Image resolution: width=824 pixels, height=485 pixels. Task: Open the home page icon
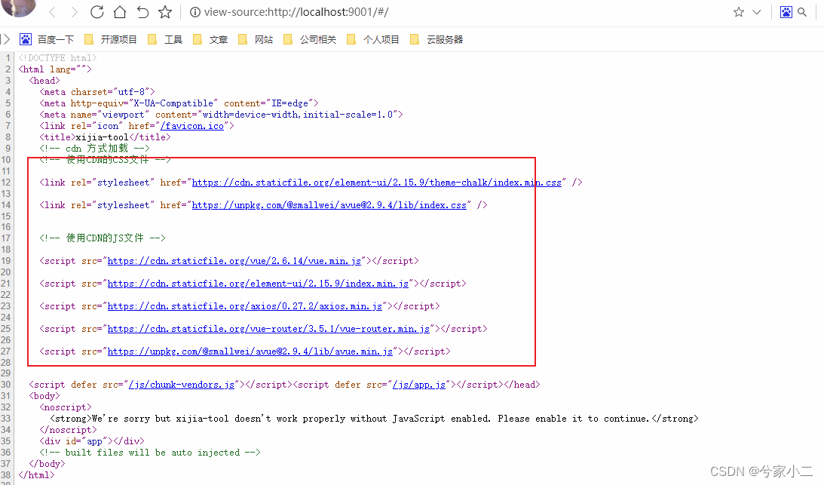click(x=120, y=12)
